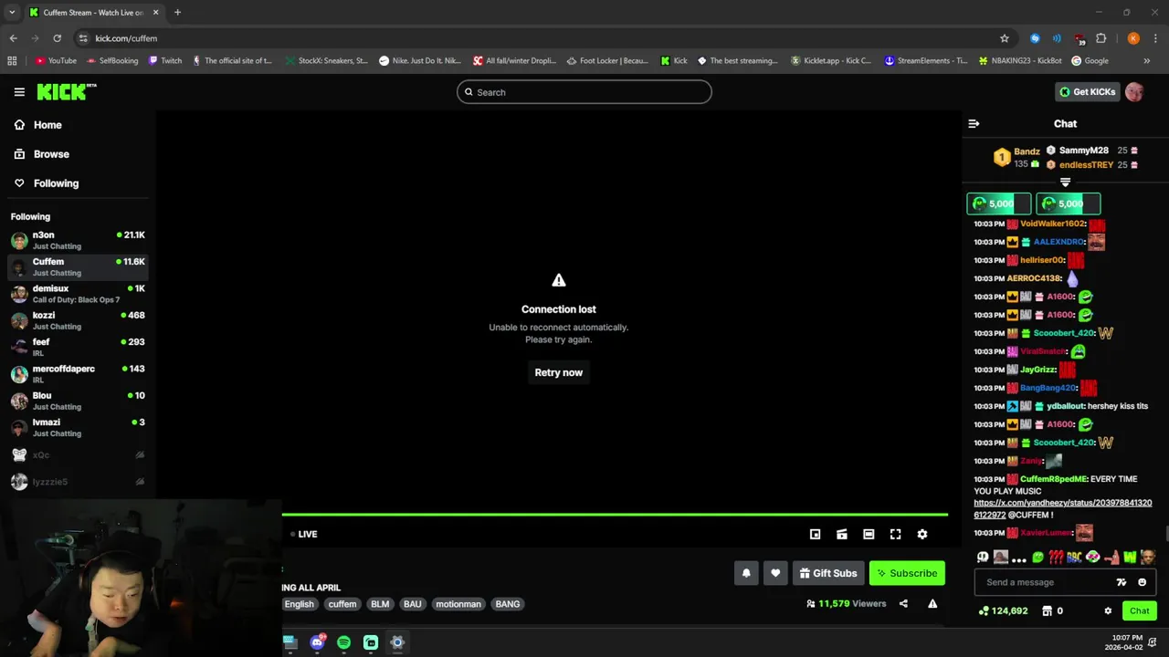Open mercoffdaperc channel in sidebar
The height and width of the screenshot is (657, 1169).
tap(78, 373)
